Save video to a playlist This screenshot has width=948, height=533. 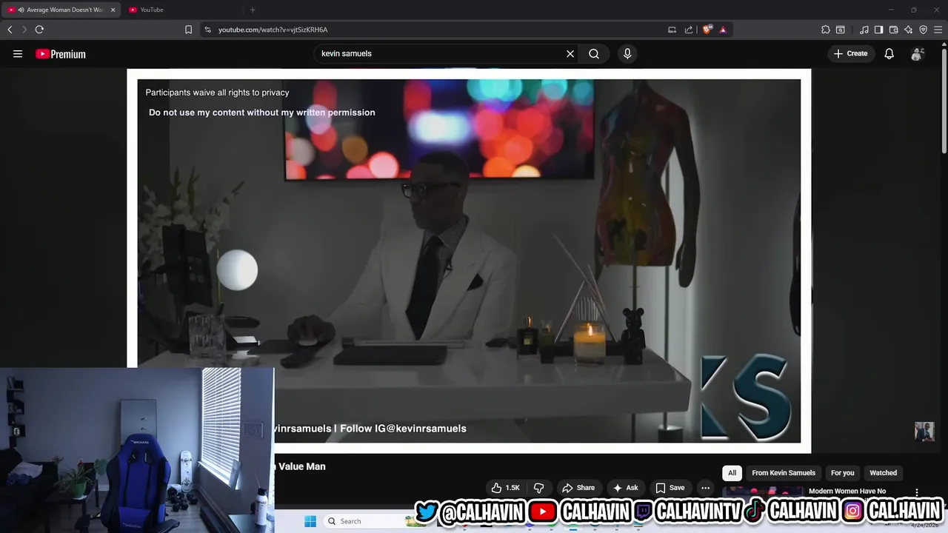pos(670,488)
